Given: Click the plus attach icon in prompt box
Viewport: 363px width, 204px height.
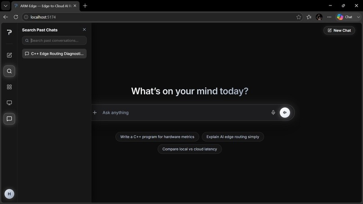Looking at the screenshot, I should (x=95, y=113).
